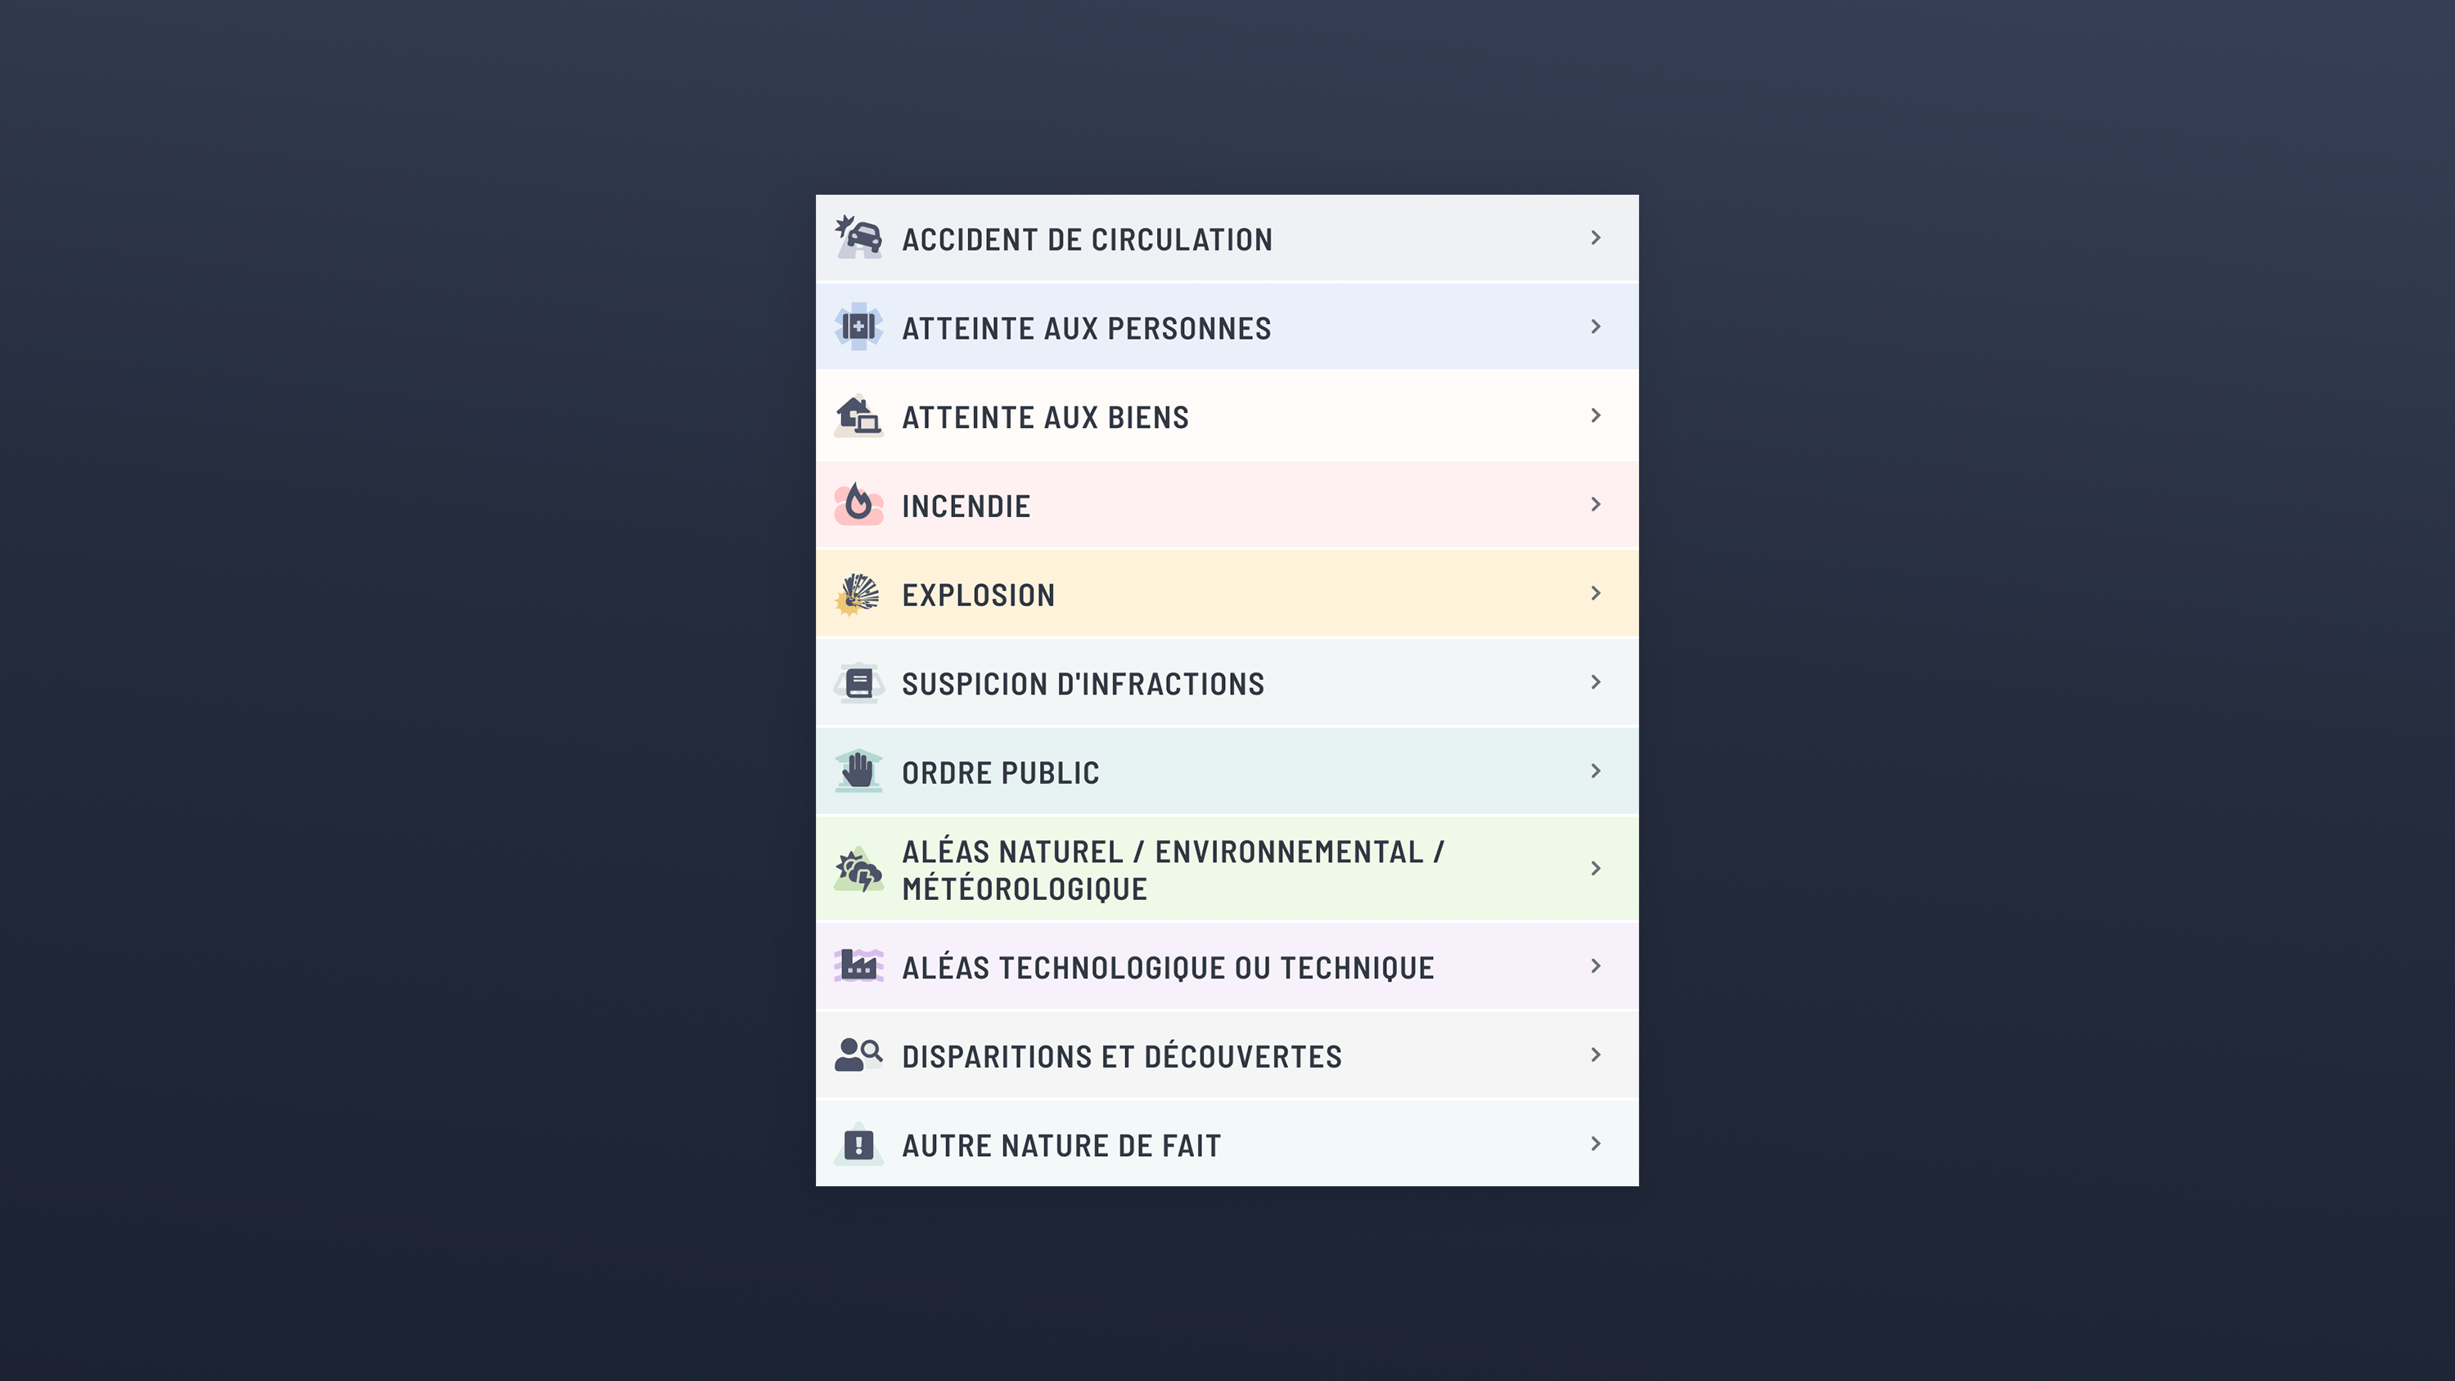Screen dimensions: 2455x1381
Task: Open Autre Nature de Fait label
Action: 1061,1145
